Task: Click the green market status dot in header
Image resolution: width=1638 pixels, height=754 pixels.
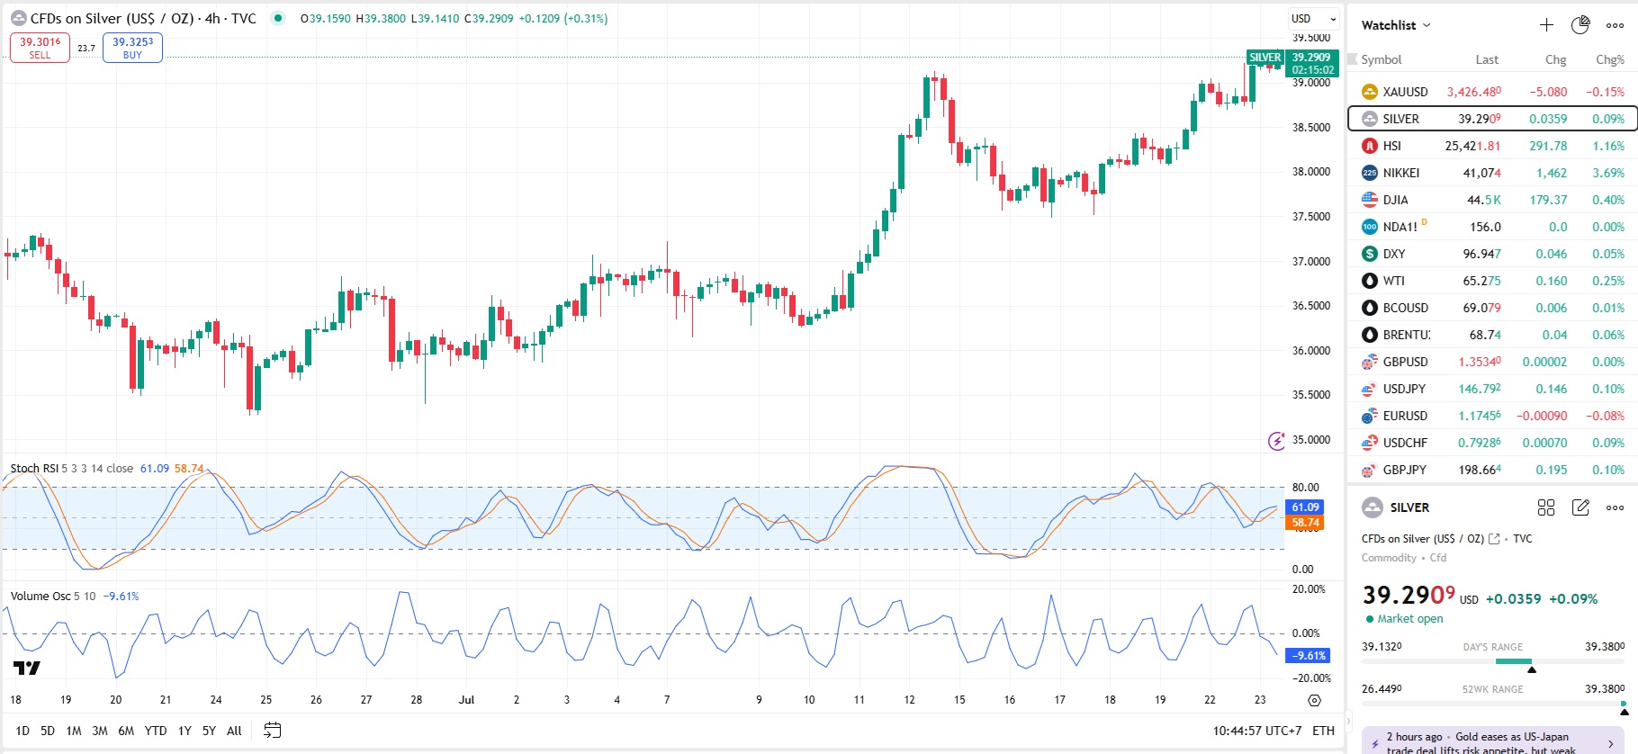Action: (278, 18)
